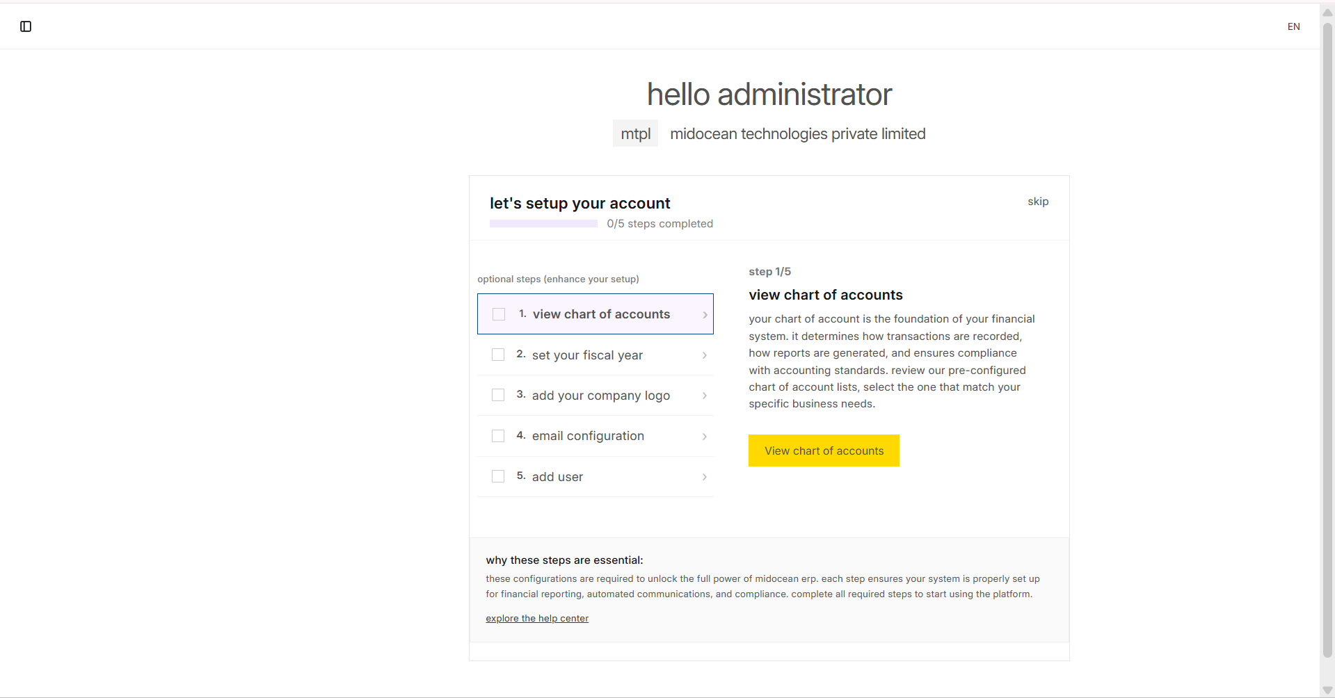Open the EN language selector
The height and width of the screenshot is (698, 1335).
coord(1293,26)
